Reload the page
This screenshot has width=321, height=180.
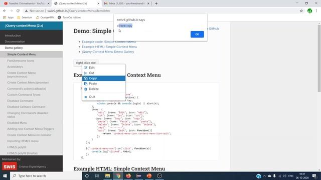(x=18, y=11)
